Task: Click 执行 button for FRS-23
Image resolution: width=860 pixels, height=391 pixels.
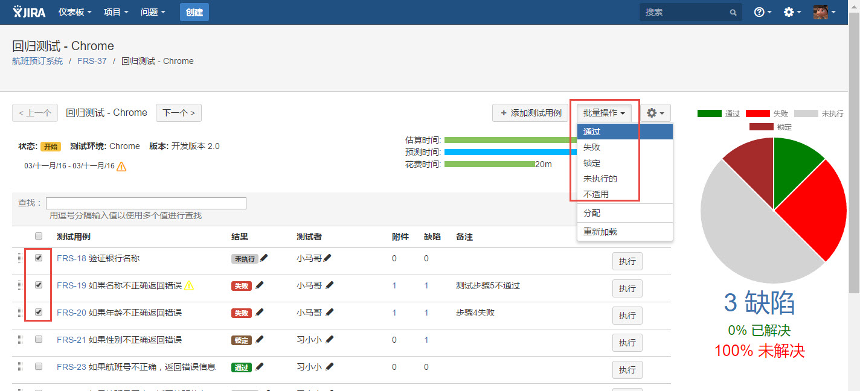Action: point(627,370)
